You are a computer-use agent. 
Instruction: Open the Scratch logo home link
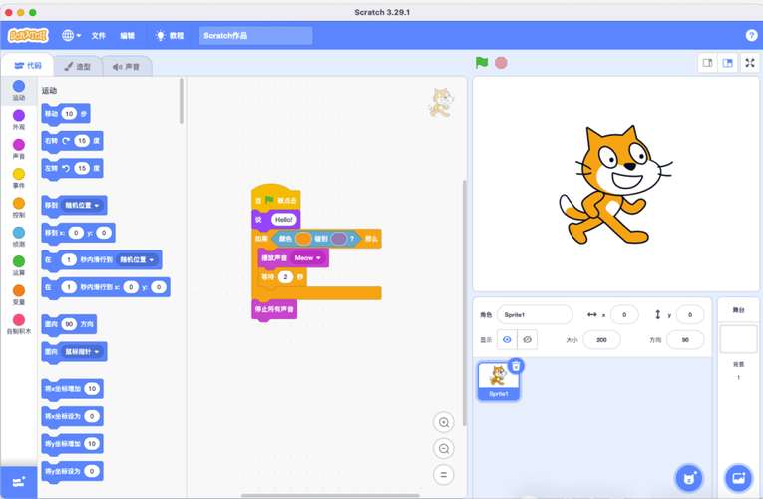28,36
